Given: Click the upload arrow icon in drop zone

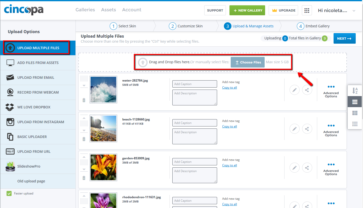Looking at the screenshot, I should coord(143,62).
